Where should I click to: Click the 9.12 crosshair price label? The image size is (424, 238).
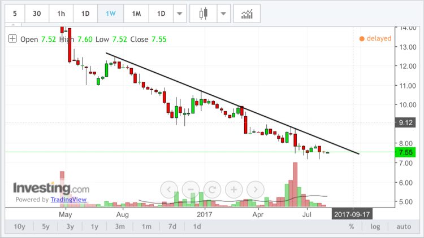pyautogui.click(x=405, y=122)
